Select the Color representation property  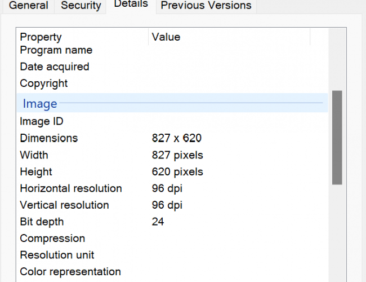pyautogui.click(x=70, y=272)
